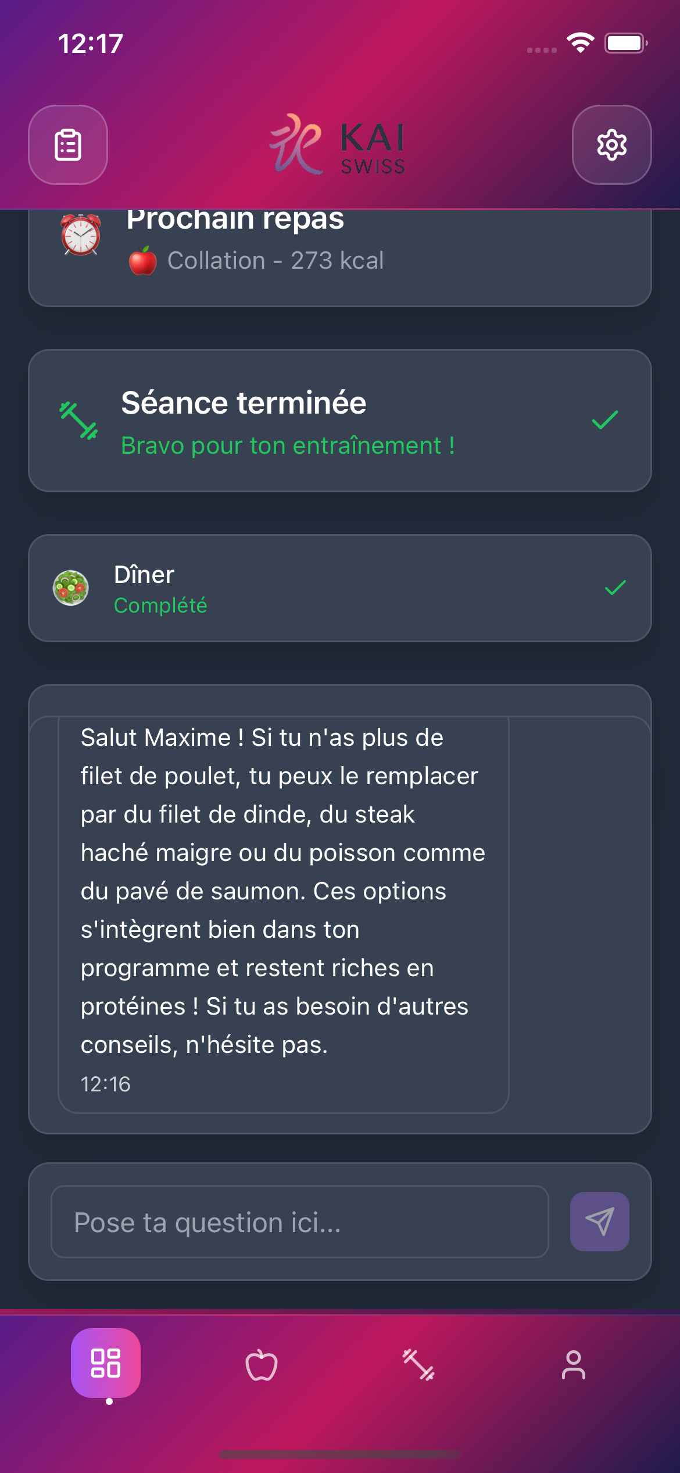Tap the Salut Maxime chat message bubble
Screen dimensions: 680x1473
pos(284,915)
